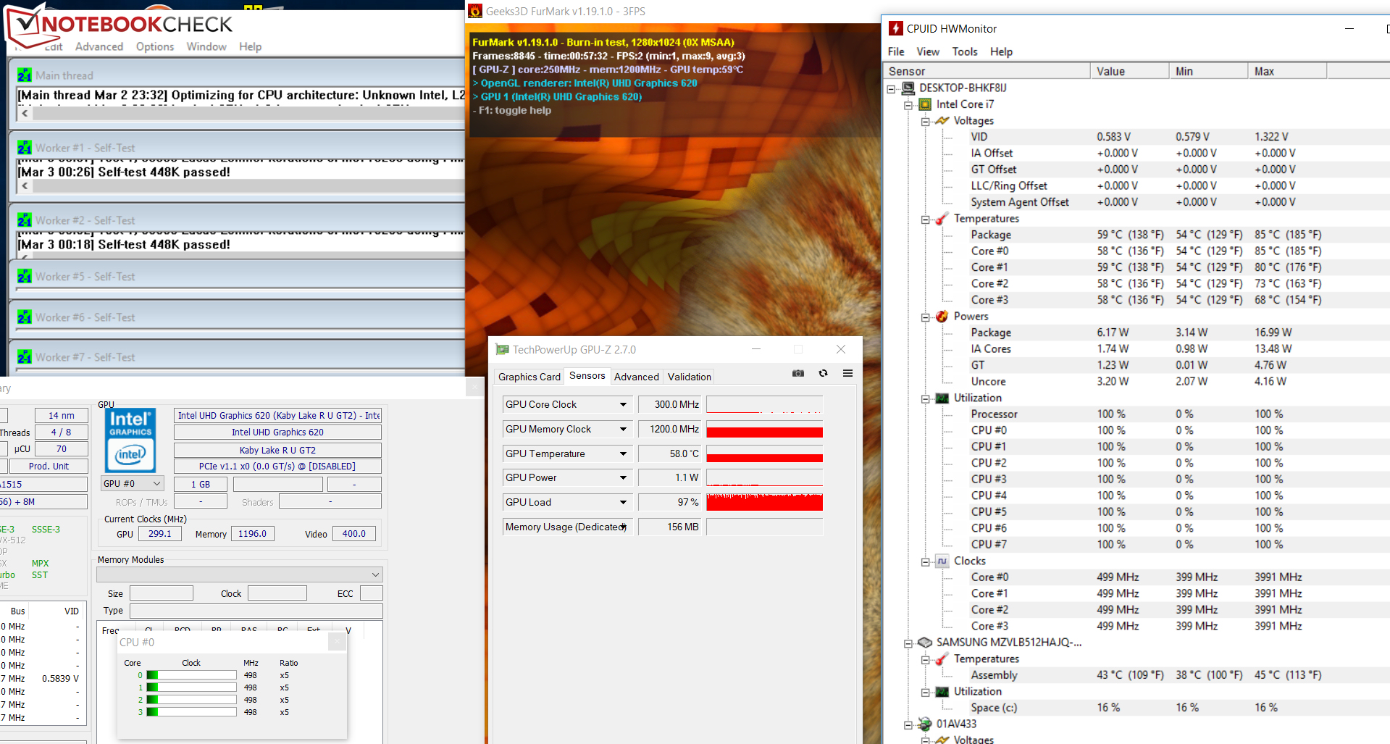Click the SAMSUNG drive icon in HWMonitor
This screenshot has height=744, width=1390.
[925, 643]
